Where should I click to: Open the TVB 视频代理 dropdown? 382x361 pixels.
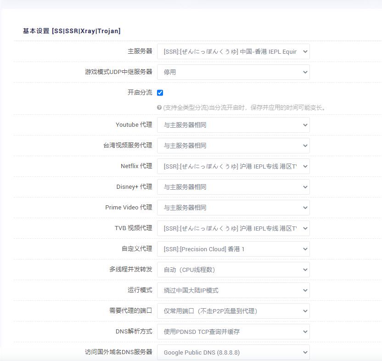point(233,228)
